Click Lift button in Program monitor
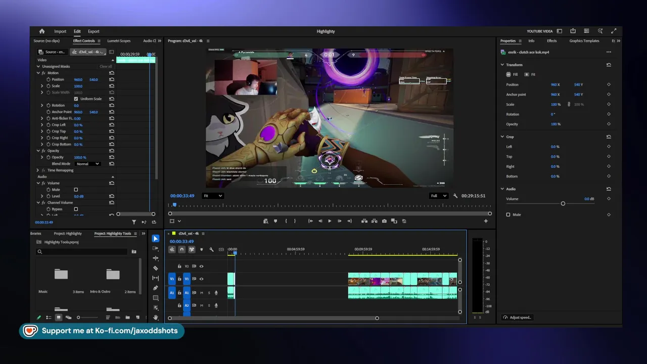Image resolution: width=647 pixels, height=364 pixels. point(364,221)
